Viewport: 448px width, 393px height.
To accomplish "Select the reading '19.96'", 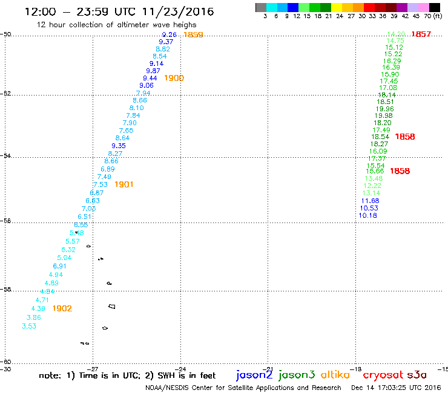I will pyautogui.click(x=385, y=109).
